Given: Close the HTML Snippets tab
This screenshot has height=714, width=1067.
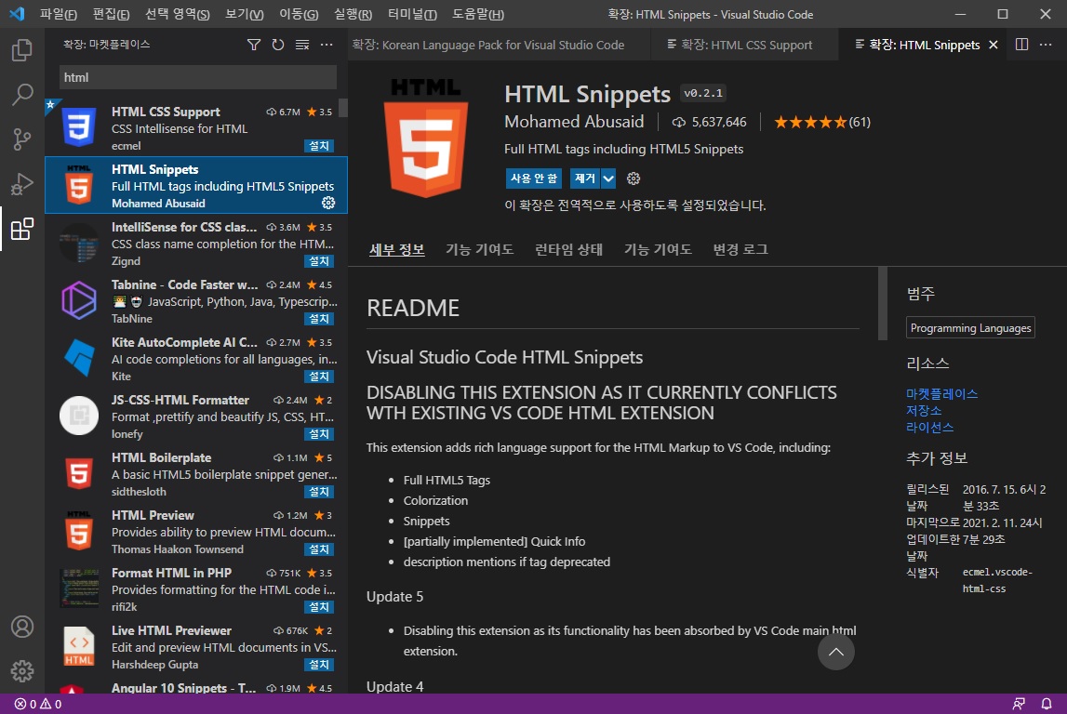Looking at the screenshot, I should pos(994,45).
